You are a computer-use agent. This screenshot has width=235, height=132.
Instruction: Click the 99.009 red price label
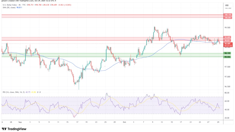(x=228, y=37)
